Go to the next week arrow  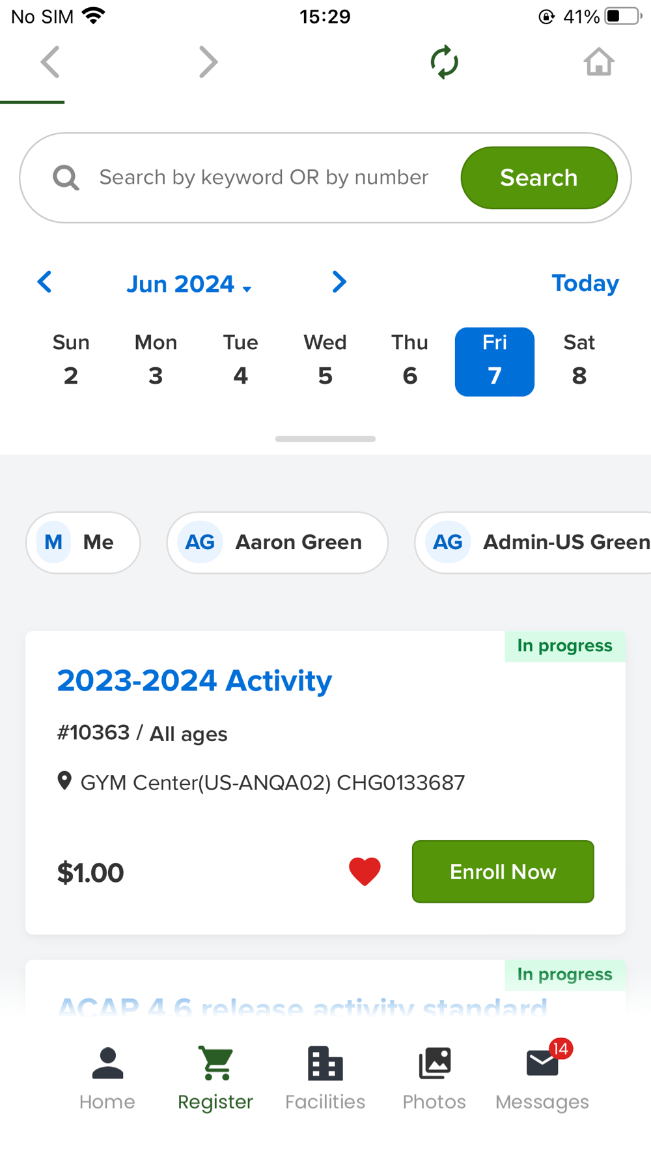pos(339,282)
